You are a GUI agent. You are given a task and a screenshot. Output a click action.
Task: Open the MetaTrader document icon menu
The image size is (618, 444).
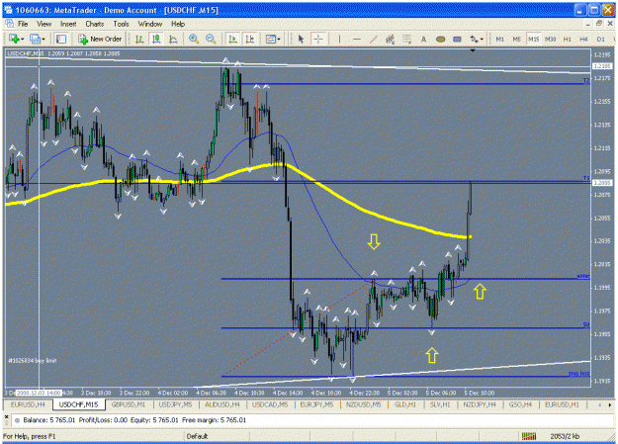[9, 24]
